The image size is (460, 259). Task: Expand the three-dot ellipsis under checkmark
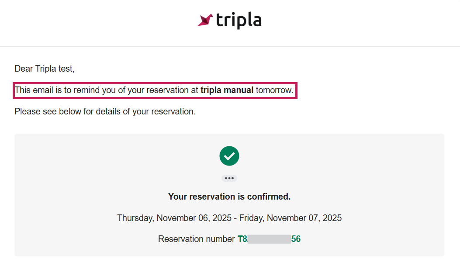[229, 178]
